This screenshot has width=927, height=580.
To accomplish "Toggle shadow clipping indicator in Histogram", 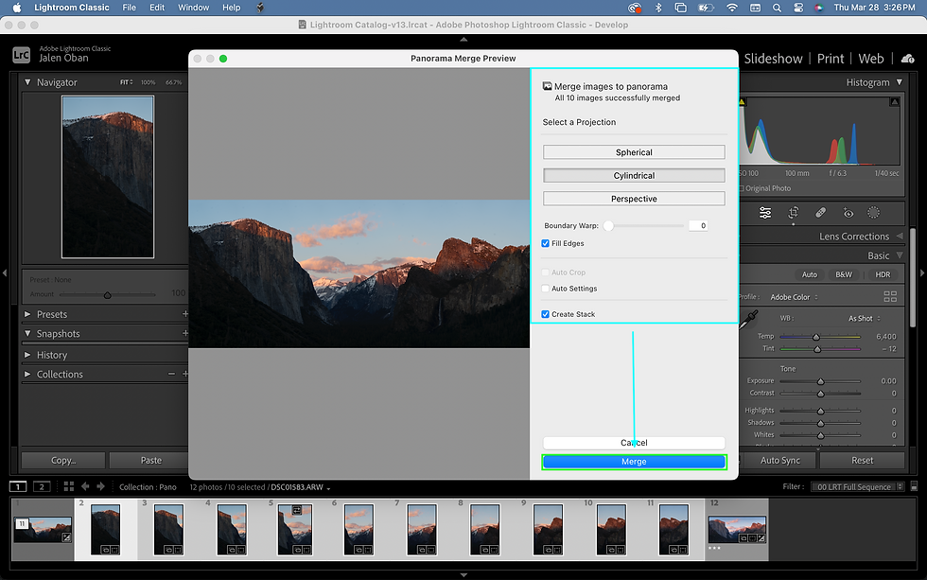I will pyautogui.click(x=742, y=102).
